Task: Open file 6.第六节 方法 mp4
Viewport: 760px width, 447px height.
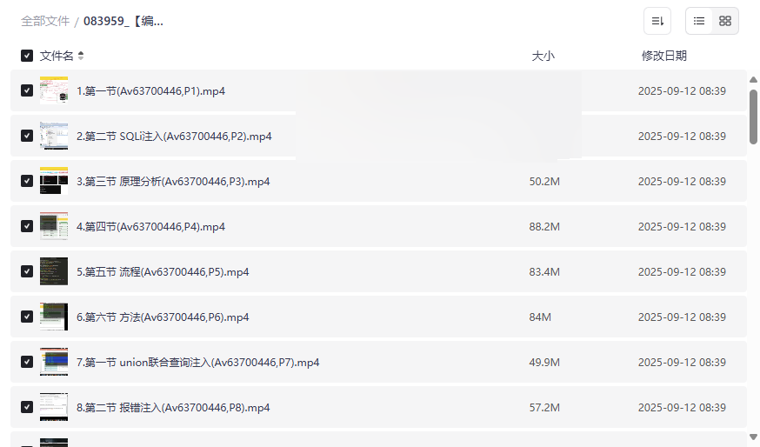Action: point(163,317)
